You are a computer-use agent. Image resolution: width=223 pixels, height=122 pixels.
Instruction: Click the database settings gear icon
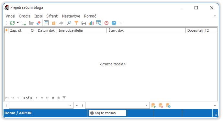point(168,105)
